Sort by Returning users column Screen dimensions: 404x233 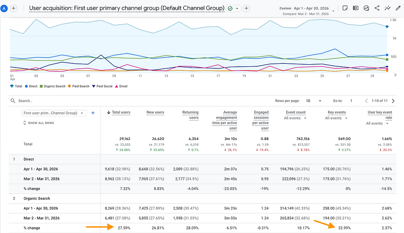190,115
